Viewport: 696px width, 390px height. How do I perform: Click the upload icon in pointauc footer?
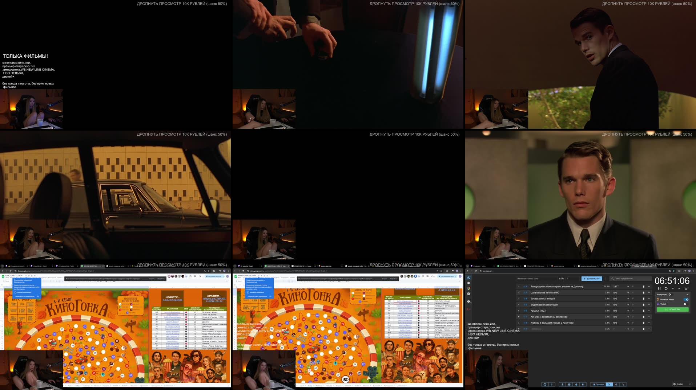point(562,385)
